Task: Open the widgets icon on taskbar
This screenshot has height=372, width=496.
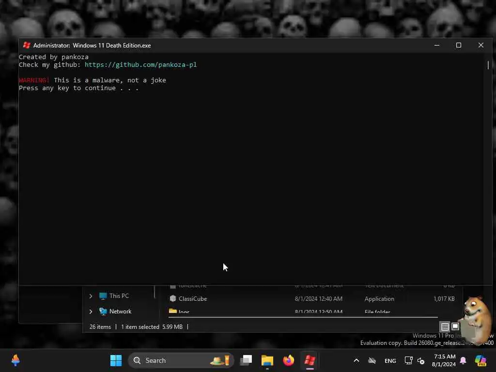Action: 15,360
